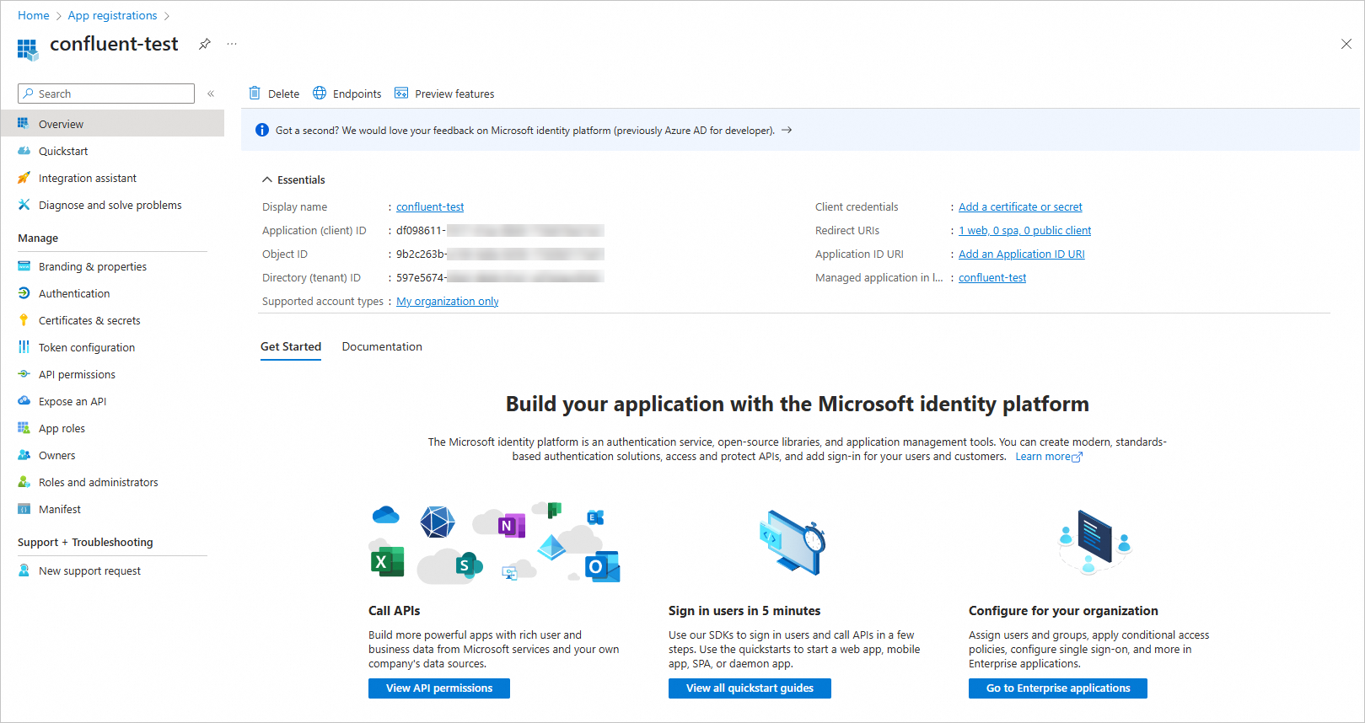
Task: Click the pin icon beside confluent-test title
Action: point(205,44)
